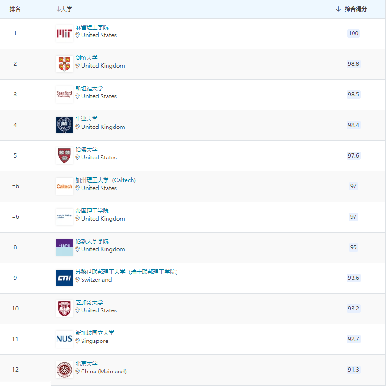Open the 剑桥大学 link
The width and height of the screenshot is (386, 386).
[86, 58]
